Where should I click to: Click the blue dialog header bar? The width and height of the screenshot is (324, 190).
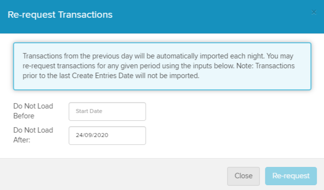(162, 17)
